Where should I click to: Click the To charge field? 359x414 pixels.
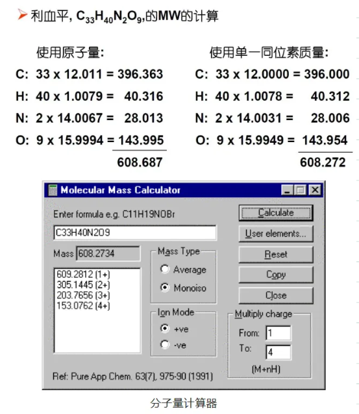pyautogui.click(x=279, y=352)
